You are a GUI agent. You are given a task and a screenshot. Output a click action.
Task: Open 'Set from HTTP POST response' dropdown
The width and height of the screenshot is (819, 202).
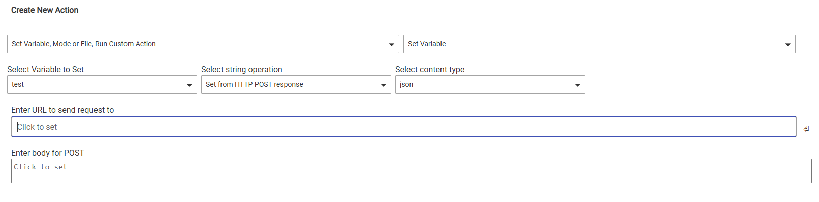(296, 85)
